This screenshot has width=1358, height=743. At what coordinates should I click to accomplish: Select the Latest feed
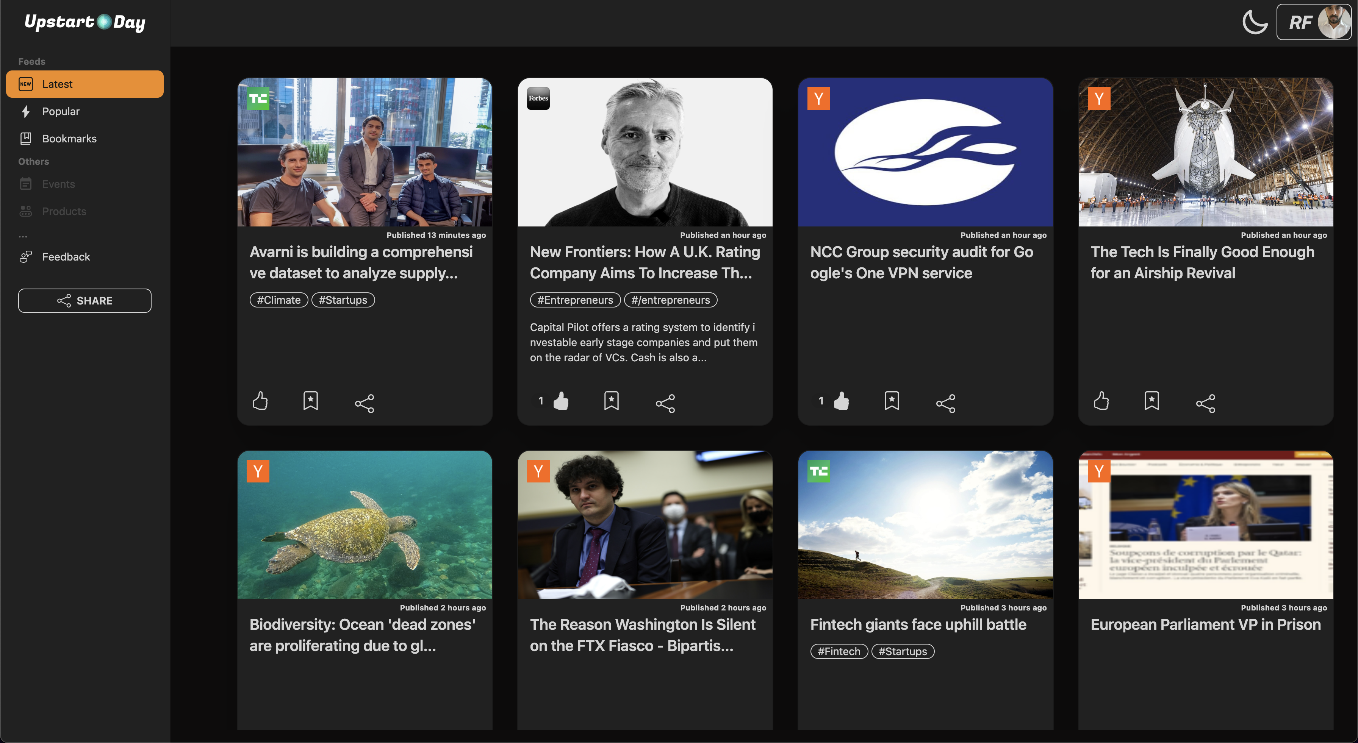(x=85, y=84)
